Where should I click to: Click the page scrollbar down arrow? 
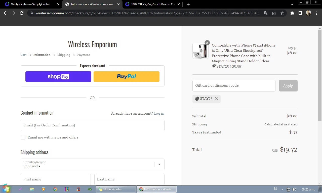[320, 183]
